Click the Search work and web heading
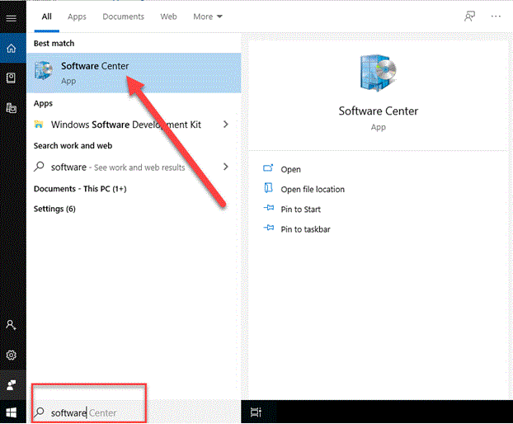This screenshot has height=424, width=513. tap(73, 145)
